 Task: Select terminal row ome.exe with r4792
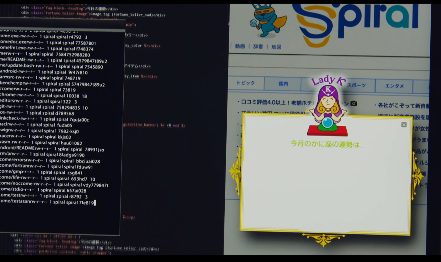point(44,37)
